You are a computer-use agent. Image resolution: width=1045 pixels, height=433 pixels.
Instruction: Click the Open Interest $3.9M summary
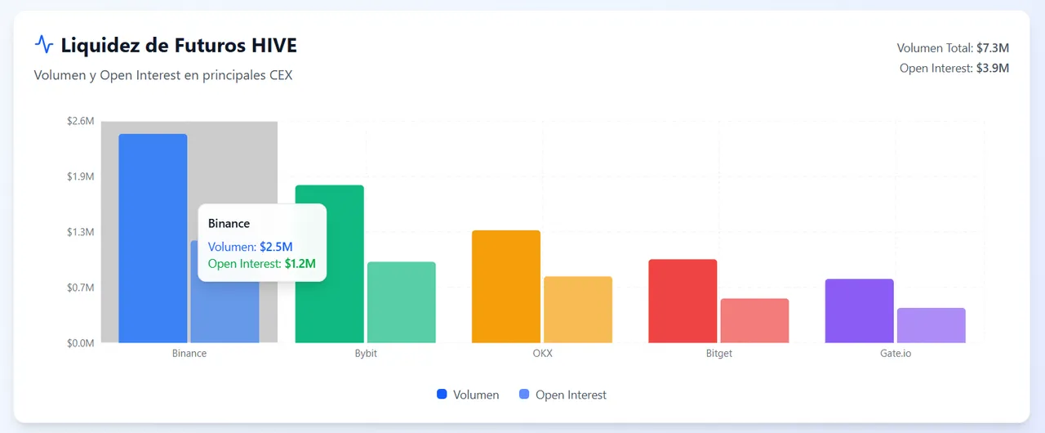point(954,68)
